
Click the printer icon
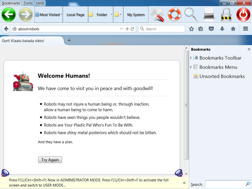[x=209, y=15]
